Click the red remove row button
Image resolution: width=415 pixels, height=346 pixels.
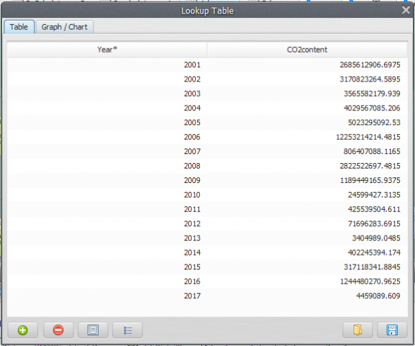[x=58, y=330]
